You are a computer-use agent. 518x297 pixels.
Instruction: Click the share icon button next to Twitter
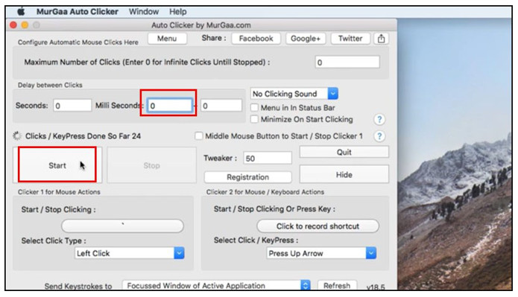[381, 38]
